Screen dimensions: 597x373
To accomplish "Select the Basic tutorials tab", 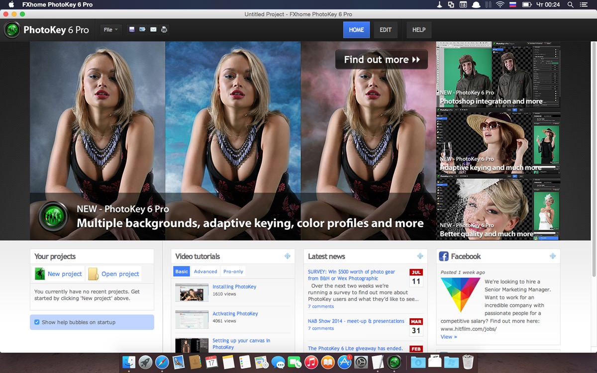I will pos(182,272).
